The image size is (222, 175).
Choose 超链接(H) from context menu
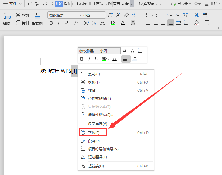point(116,166)
